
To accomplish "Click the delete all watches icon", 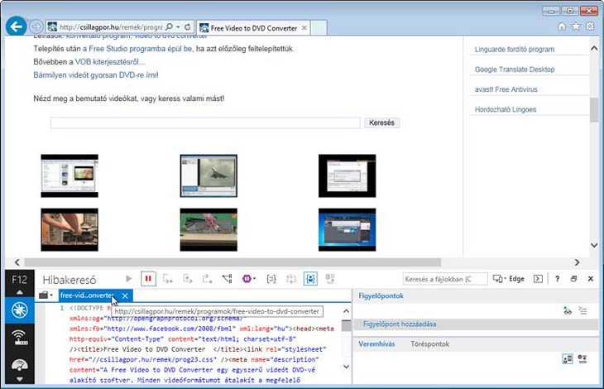I will coord(582,310).
